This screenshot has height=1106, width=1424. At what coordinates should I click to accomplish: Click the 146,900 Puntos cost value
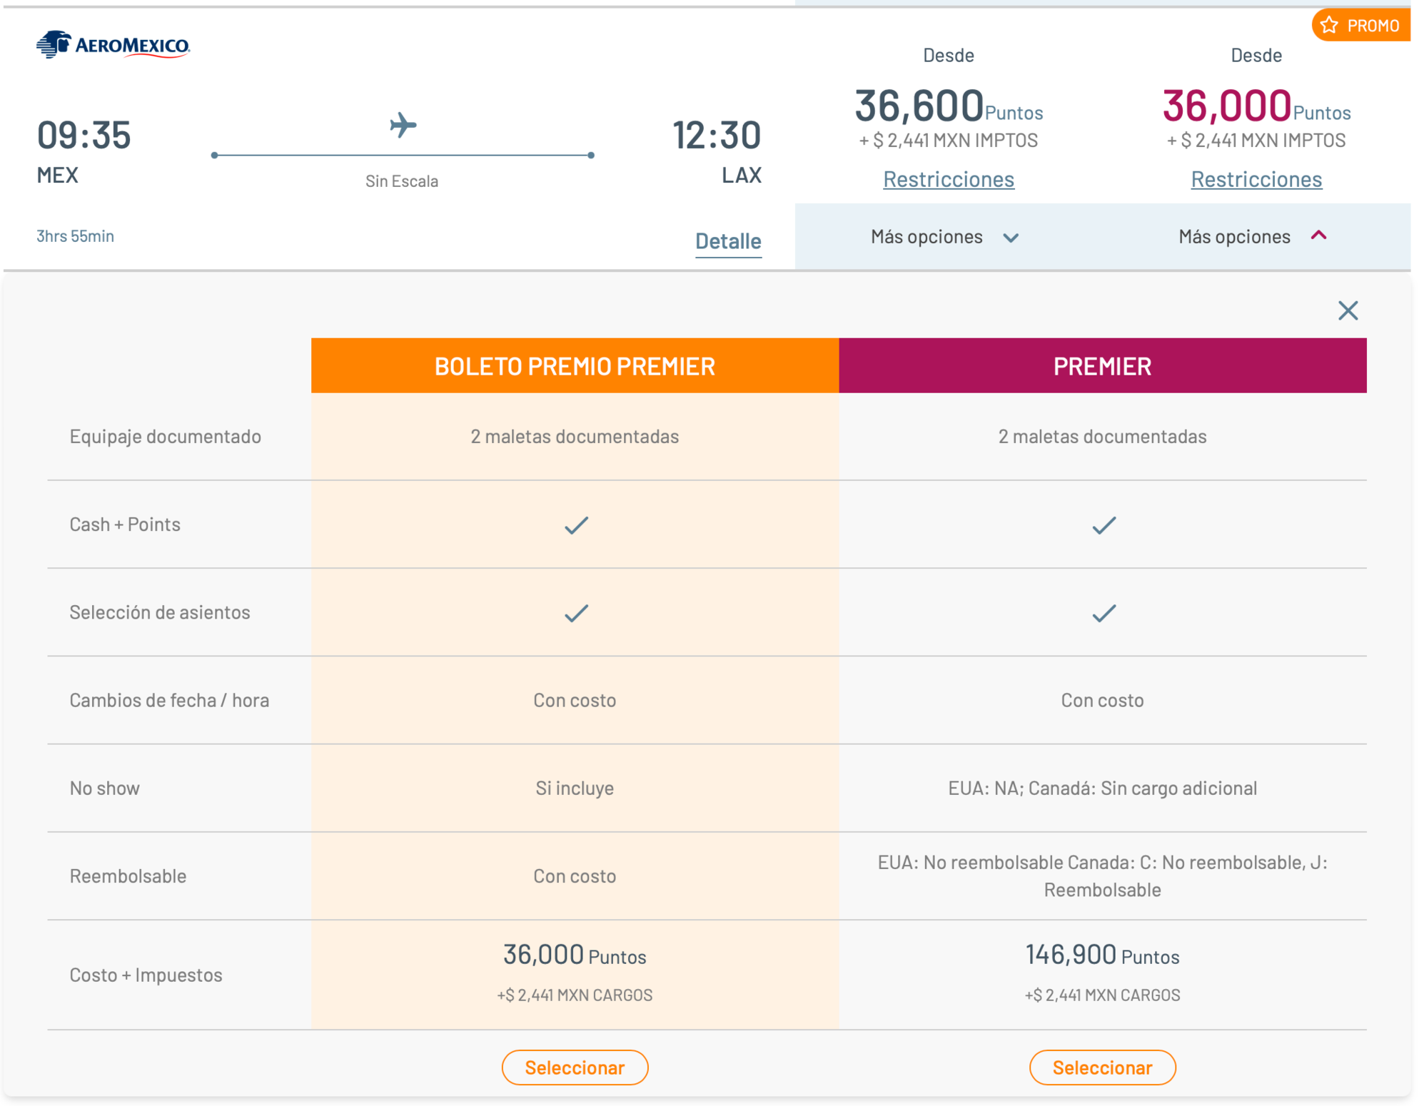coord(1102,955)
